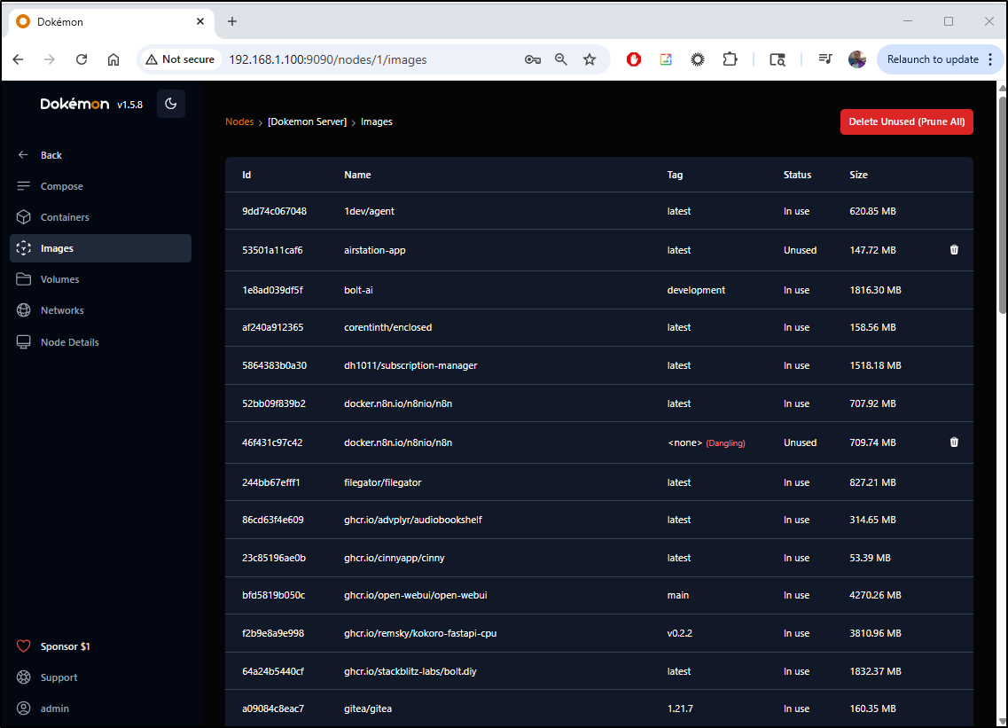Click ghcr.io/remsky/kokoro-fastapi-cpu image name
The width and height of the screenshot is (1008, 728).
click(x=420, y=633)
